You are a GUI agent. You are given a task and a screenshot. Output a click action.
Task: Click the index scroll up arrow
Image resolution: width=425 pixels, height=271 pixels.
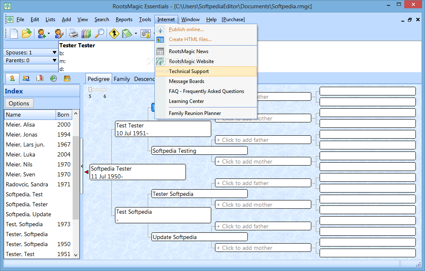tap(76, 114)
